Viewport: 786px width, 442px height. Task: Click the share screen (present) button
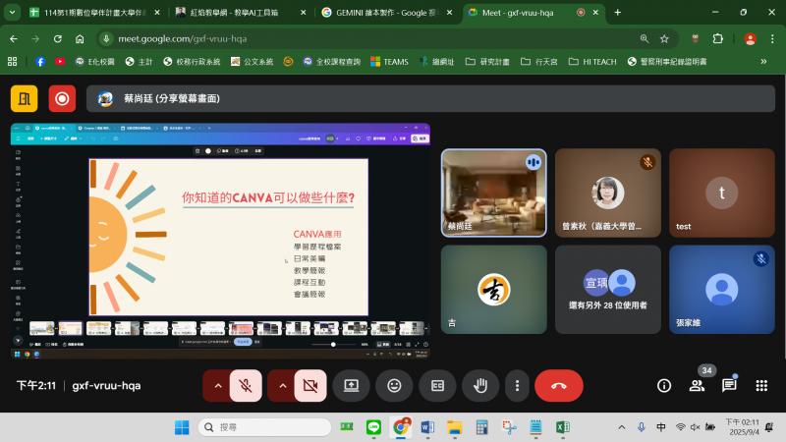pos(351,386)
